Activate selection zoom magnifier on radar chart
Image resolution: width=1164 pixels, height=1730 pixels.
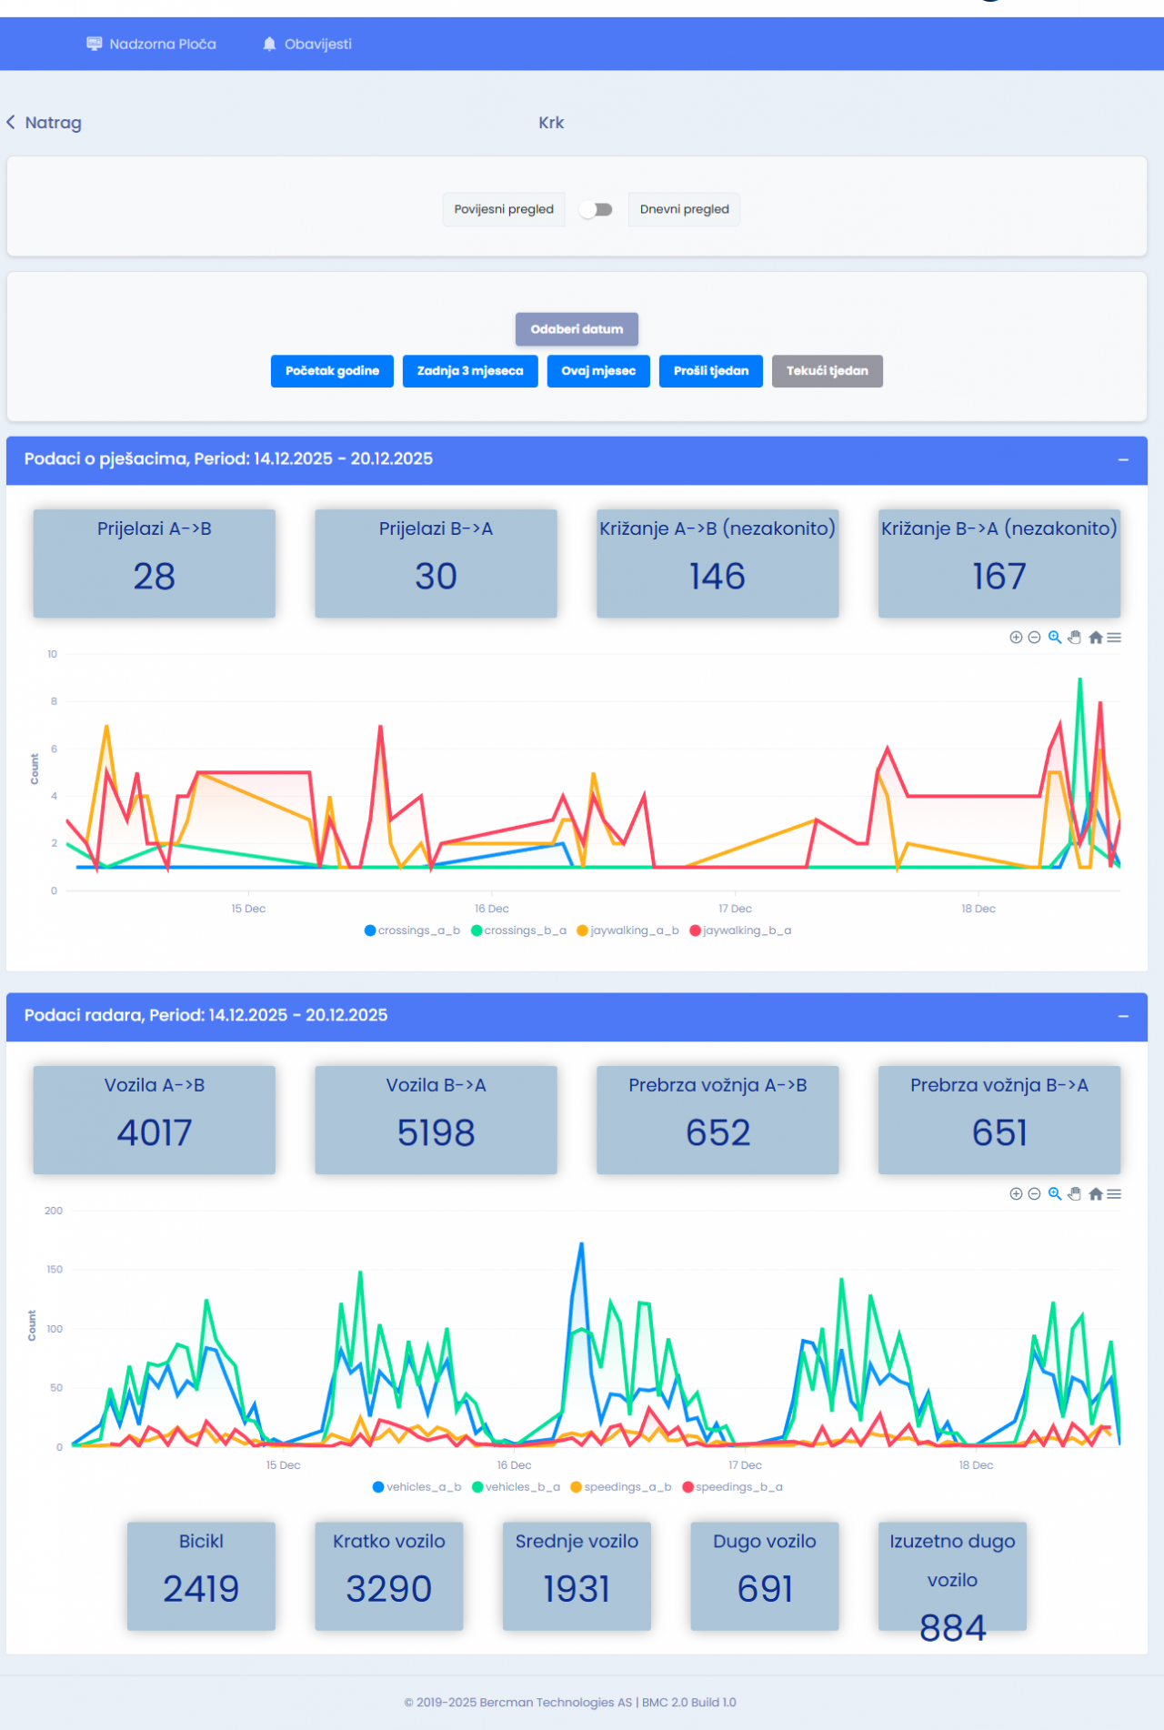click(1054, 1193)
